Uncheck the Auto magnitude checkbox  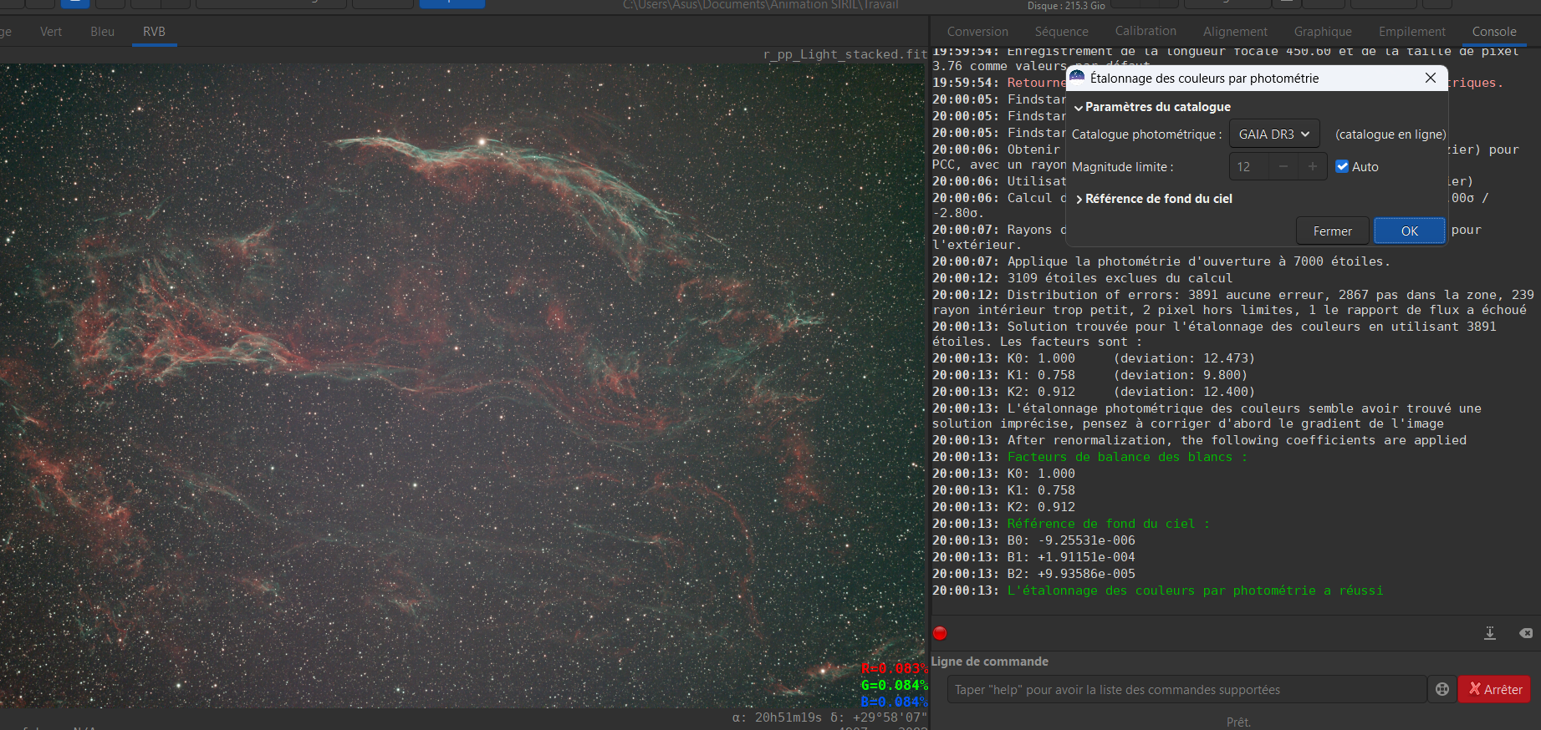(1342, 167)
